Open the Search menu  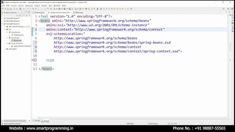pos(37,5)
